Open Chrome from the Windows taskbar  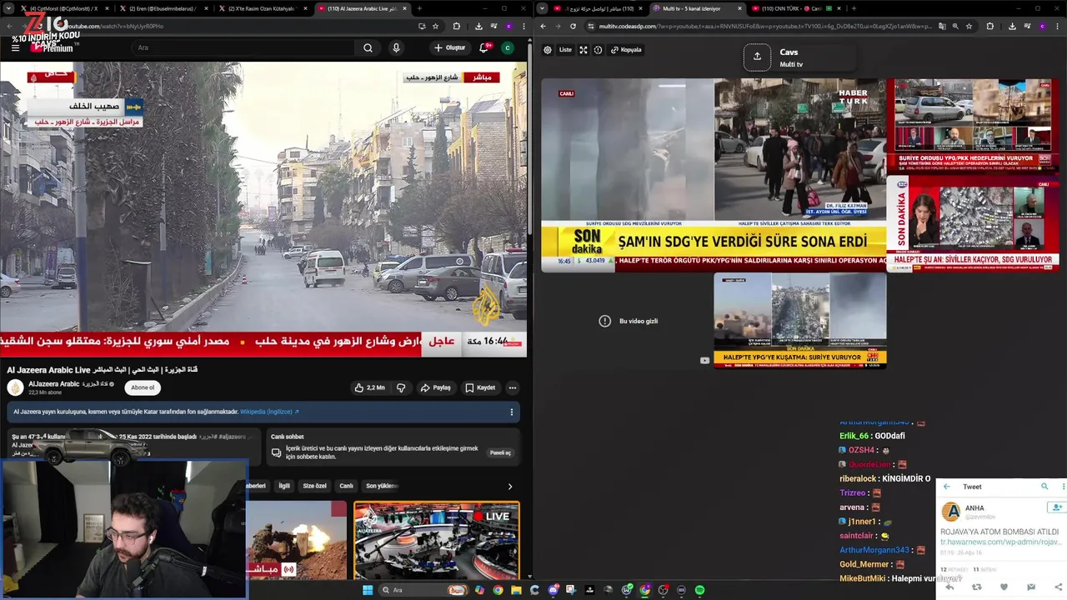498,590
